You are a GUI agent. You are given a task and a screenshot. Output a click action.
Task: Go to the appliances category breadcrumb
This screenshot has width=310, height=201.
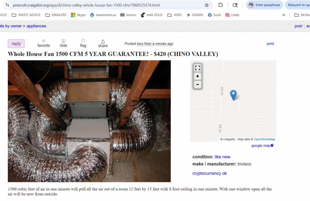point(36,26)
